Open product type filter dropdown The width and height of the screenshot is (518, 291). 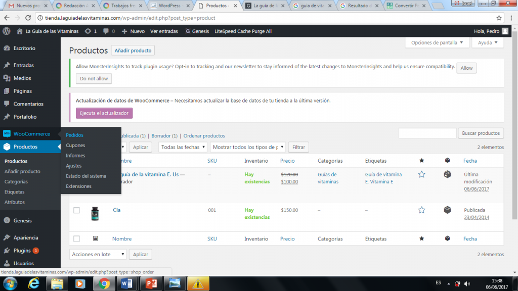tap(248, 147)
